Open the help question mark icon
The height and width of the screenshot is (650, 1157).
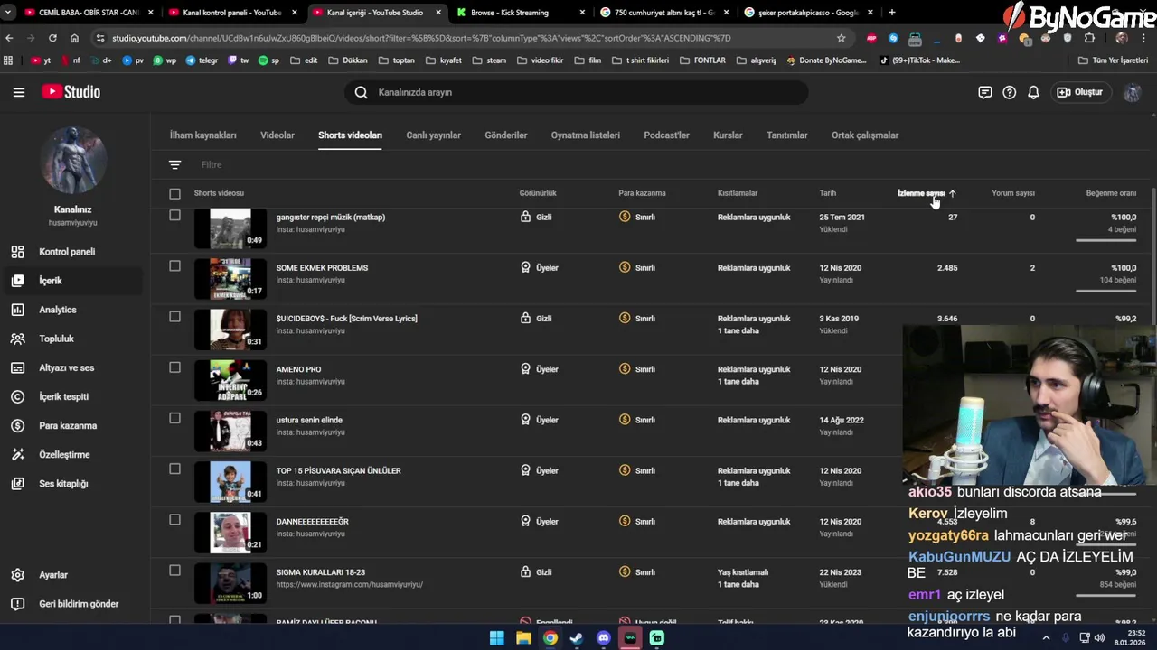tap(1010, 92)
